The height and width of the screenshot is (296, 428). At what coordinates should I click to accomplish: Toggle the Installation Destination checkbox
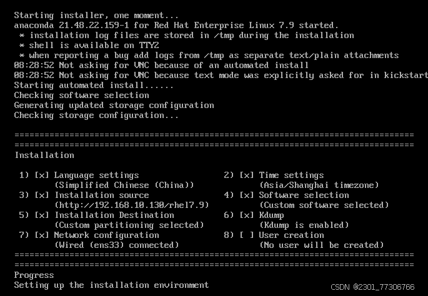tap(42, 215)
